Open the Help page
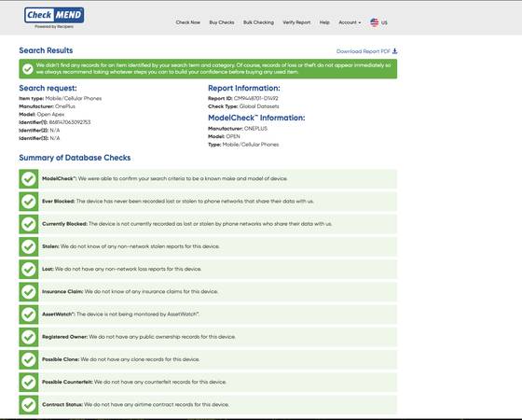This screenshot has height=420, width=522. click(x=324, y=22)
